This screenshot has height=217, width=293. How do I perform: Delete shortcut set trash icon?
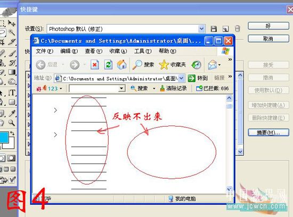[237, 29]
